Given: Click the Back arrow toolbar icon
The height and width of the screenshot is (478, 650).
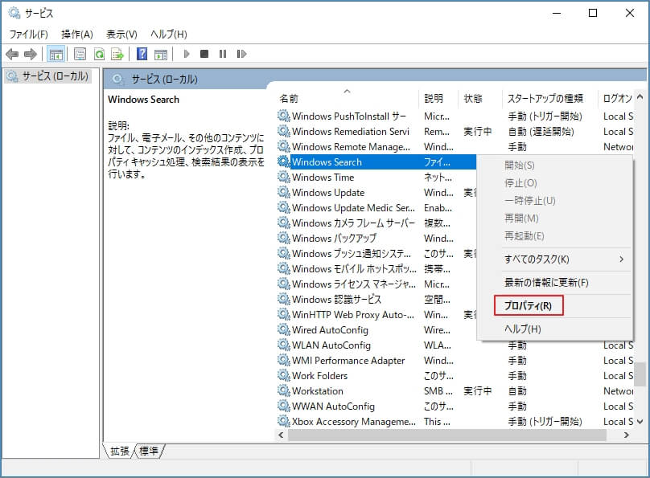Looking at the screenshot, I should pos(12,54).
